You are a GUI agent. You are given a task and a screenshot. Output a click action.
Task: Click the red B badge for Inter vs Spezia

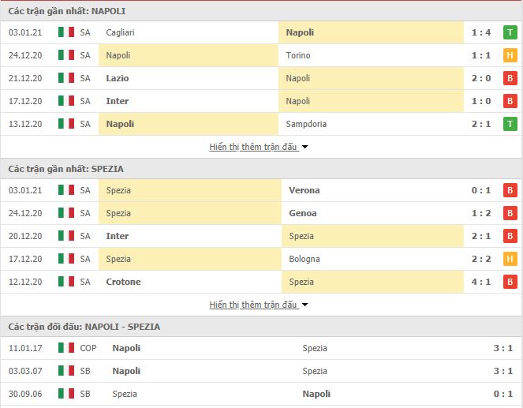pos(510,236)
